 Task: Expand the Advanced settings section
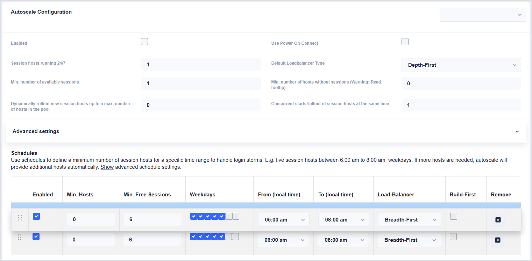point(266,131)
